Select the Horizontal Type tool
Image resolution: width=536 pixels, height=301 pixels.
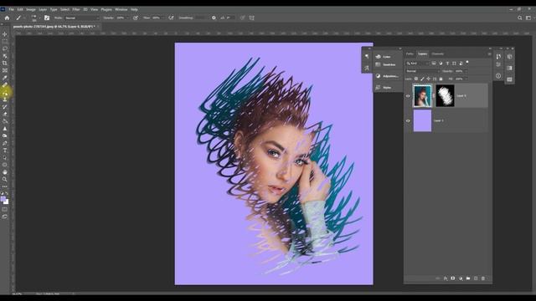pyautogui.click(x=5, y=150)
